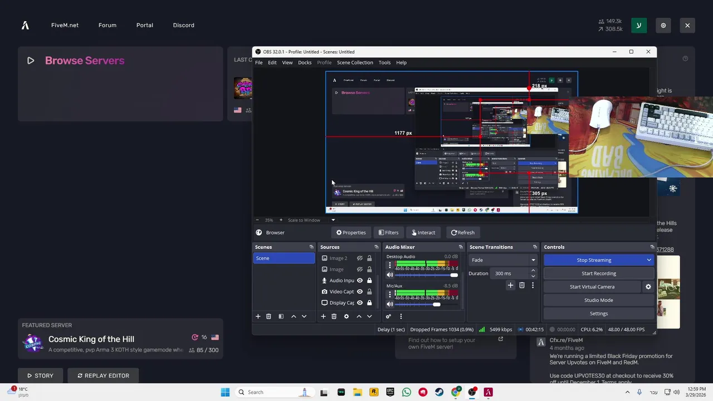Decrease transition duration stepper
Image resolution: width=713 pixels, height=401 pixels.
click(533, 276)
